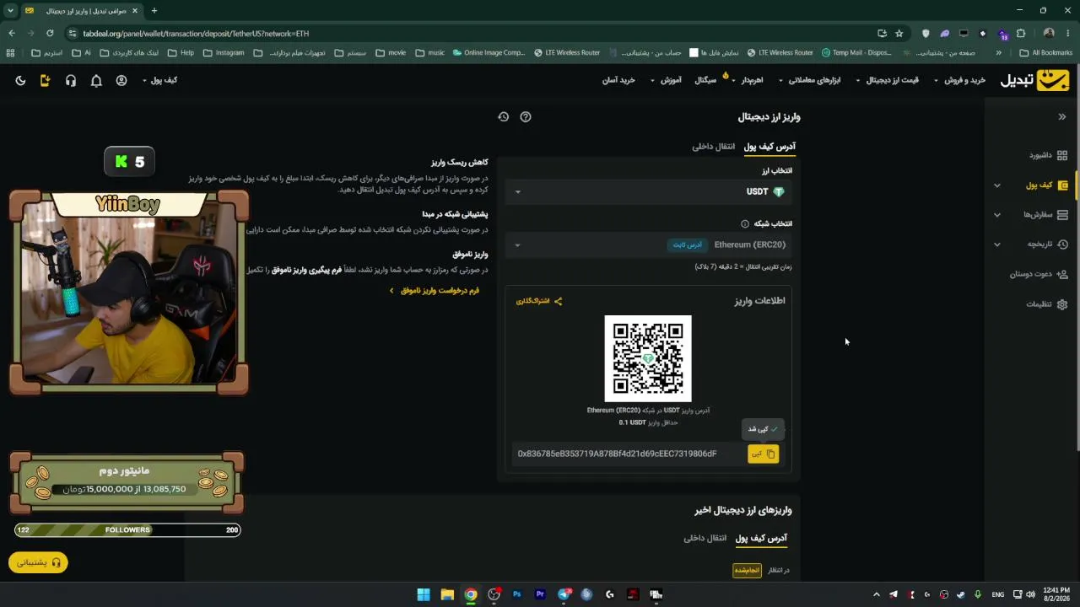Switch to the upper انتقال داخلی tab
Viewport: 1080px width, 607px height.
point(714,147)
